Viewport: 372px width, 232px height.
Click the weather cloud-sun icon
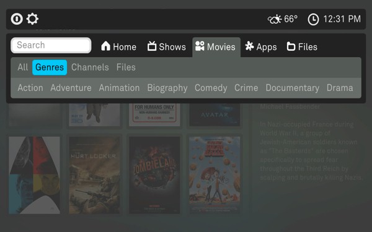click(275, 19)
